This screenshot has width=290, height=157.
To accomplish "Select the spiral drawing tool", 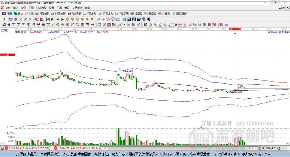I will [x=29, y=25].
